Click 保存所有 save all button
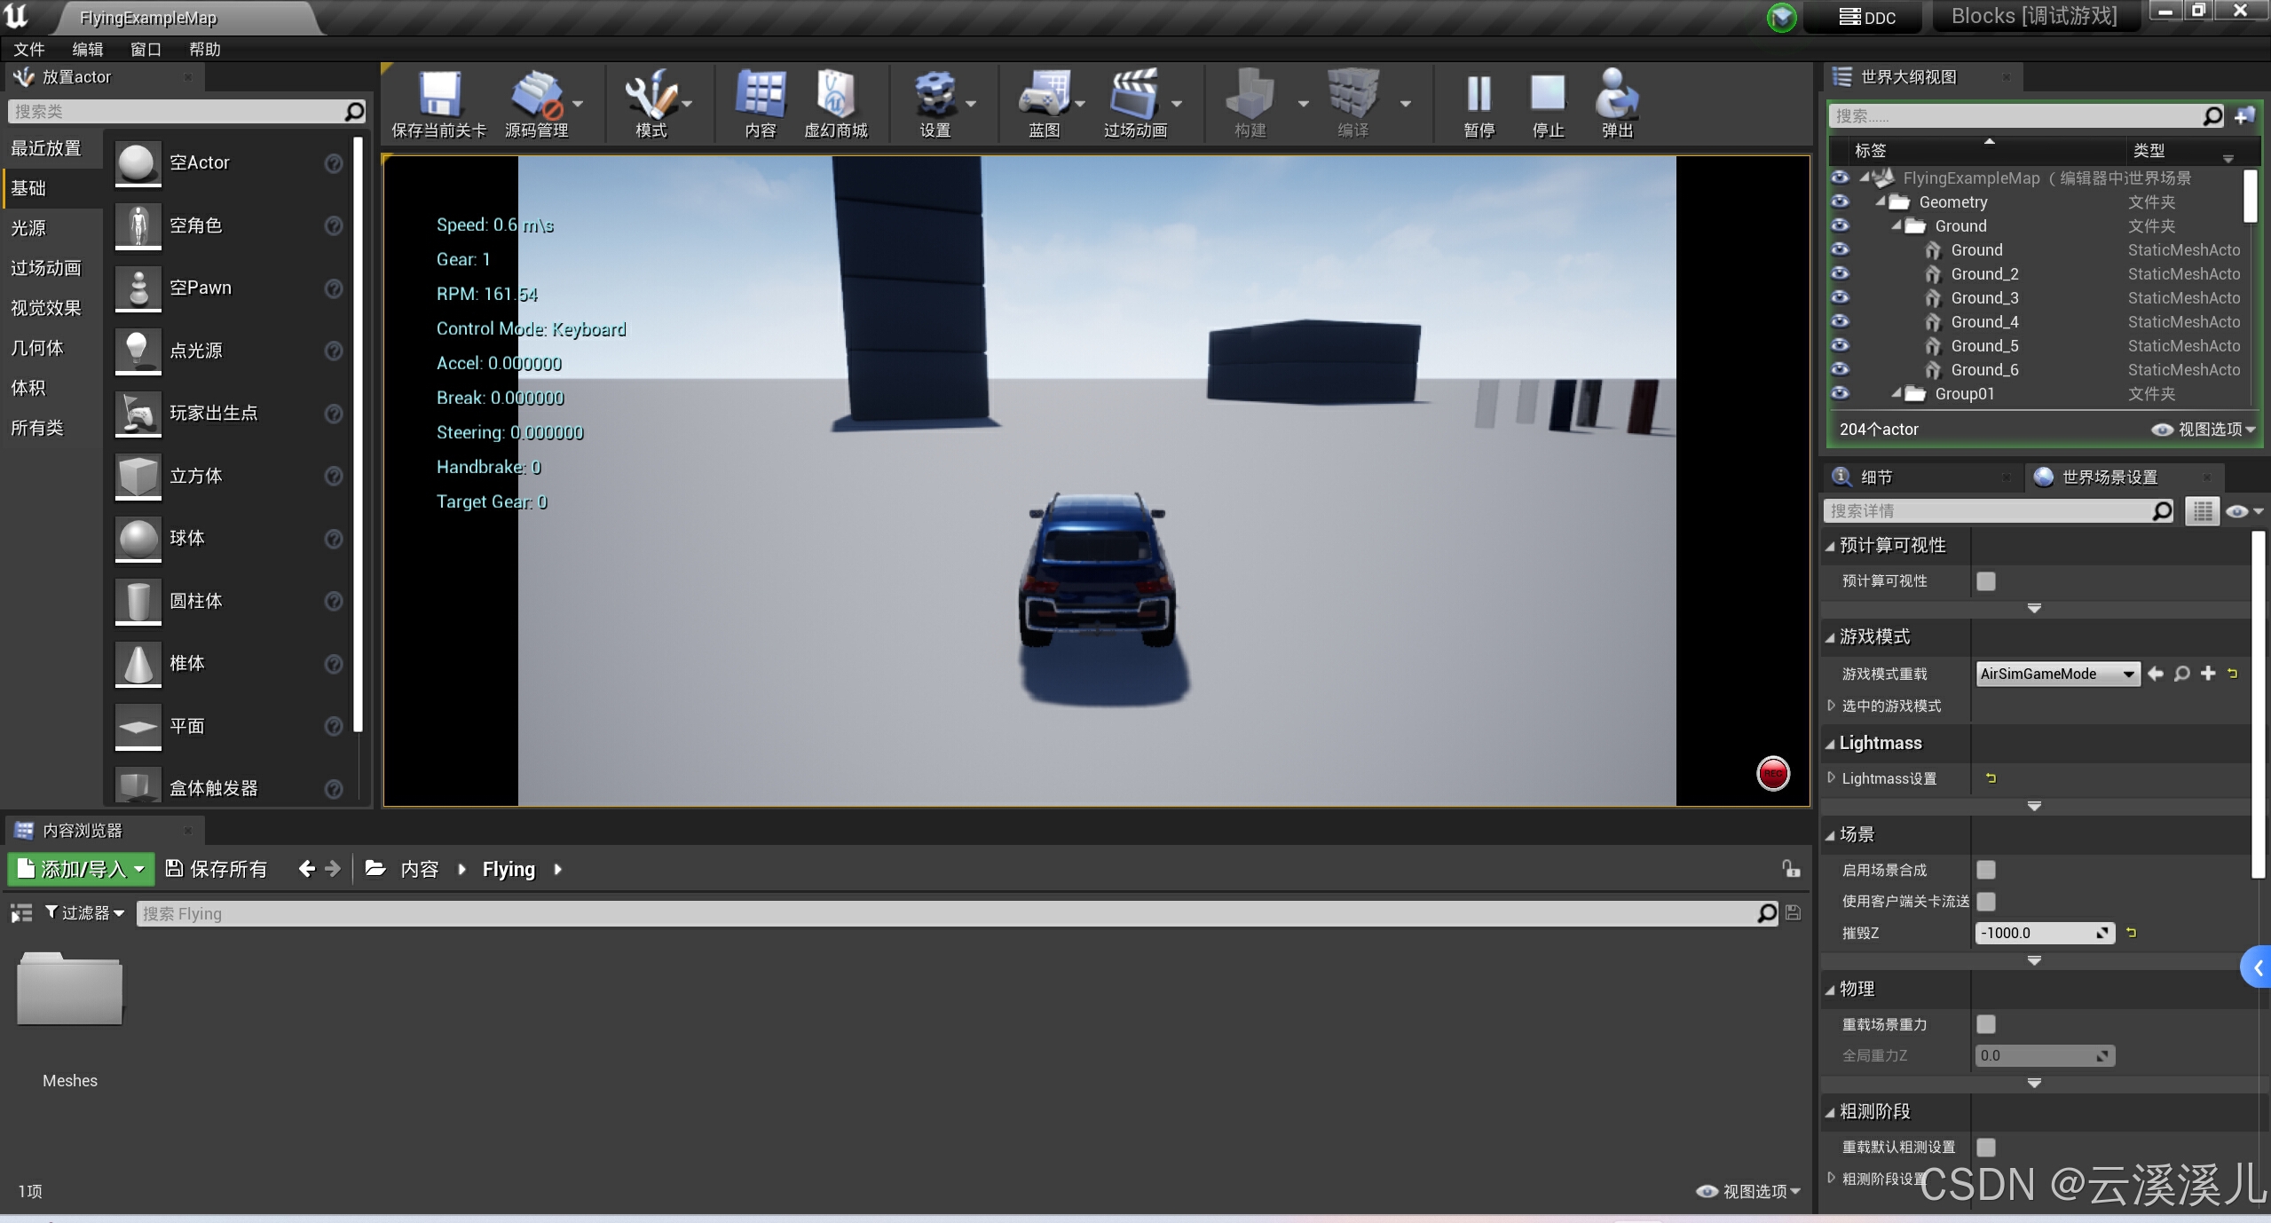 click(217, 869)
